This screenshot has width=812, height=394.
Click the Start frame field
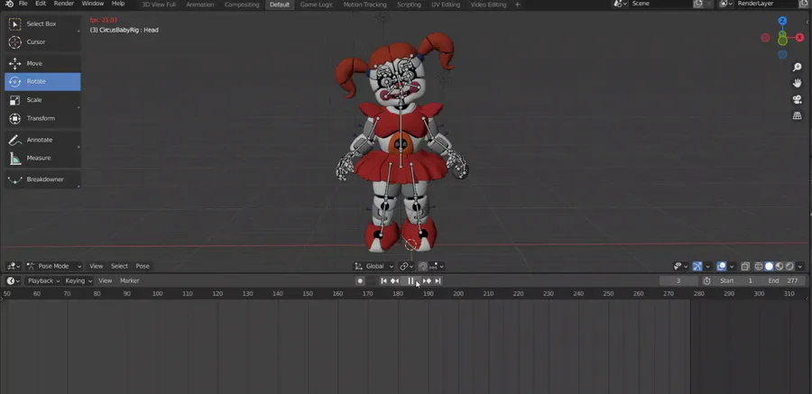(x=736, y=280)
